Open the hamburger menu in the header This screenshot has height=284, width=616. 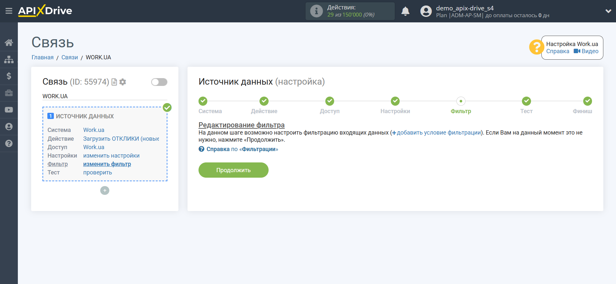coord(9,11)
